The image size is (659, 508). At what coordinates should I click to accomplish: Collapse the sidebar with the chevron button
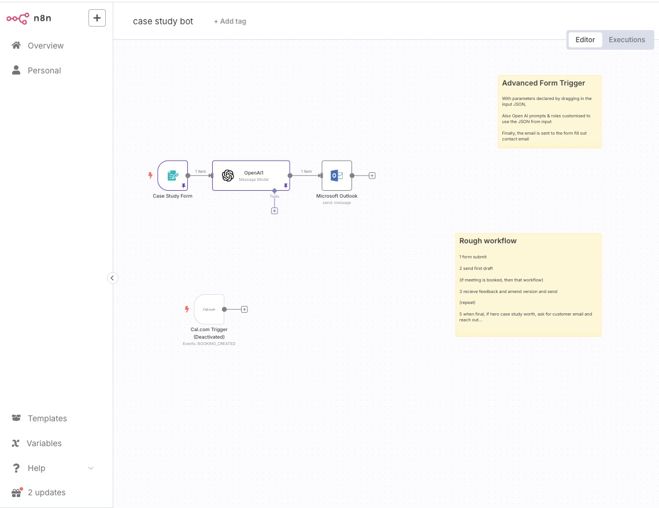pos(112,278)
